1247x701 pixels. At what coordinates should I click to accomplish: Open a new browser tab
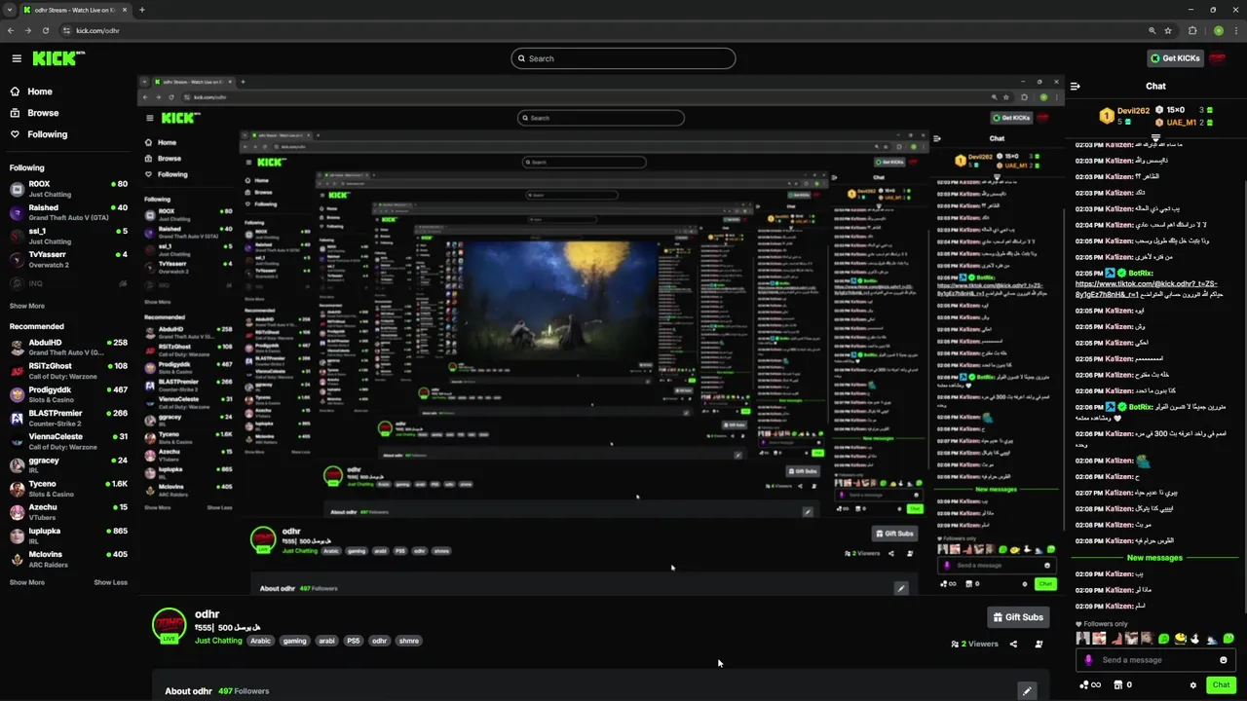[142, 10]
